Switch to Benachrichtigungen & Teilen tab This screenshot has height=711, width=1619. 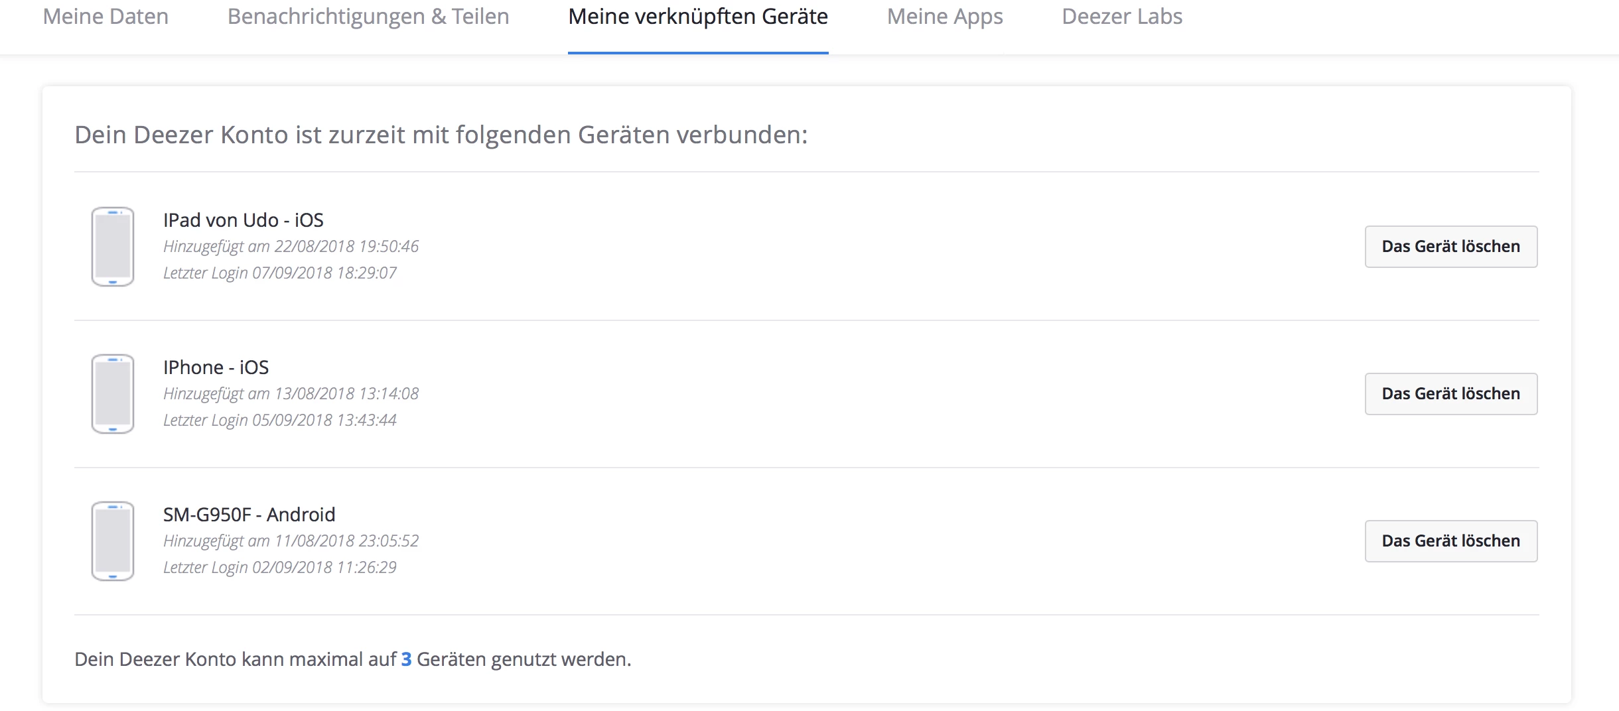tap(368, 17)
